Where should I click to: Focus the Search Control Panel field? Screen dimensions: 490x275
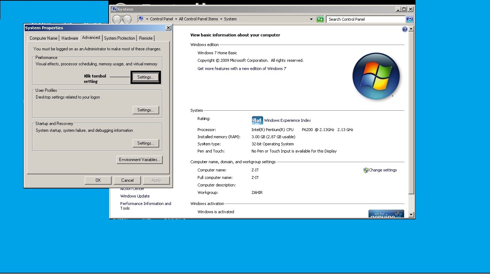coord(366,19)
